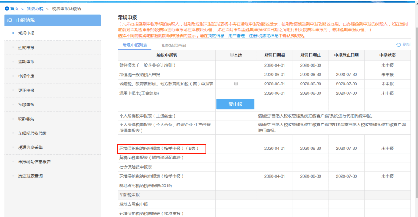Click the blue 零申报 button
Image resolution: width=418 pixels, height=217 pixels.
(x=235, y=104)
